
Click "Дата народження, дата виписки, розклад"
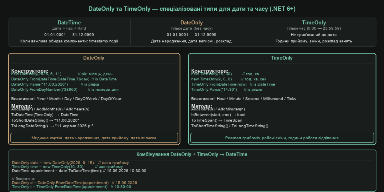click(191, 41)
